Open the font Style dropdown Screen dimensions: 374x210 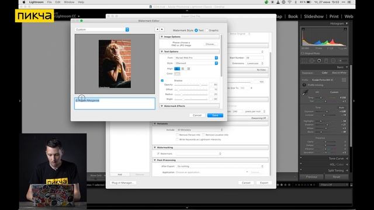[x=196, y=63]
